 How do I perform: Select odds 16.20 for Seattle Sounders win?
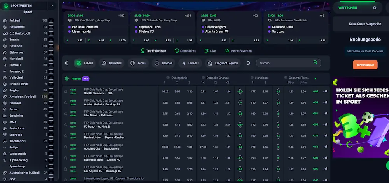[165, 91]
